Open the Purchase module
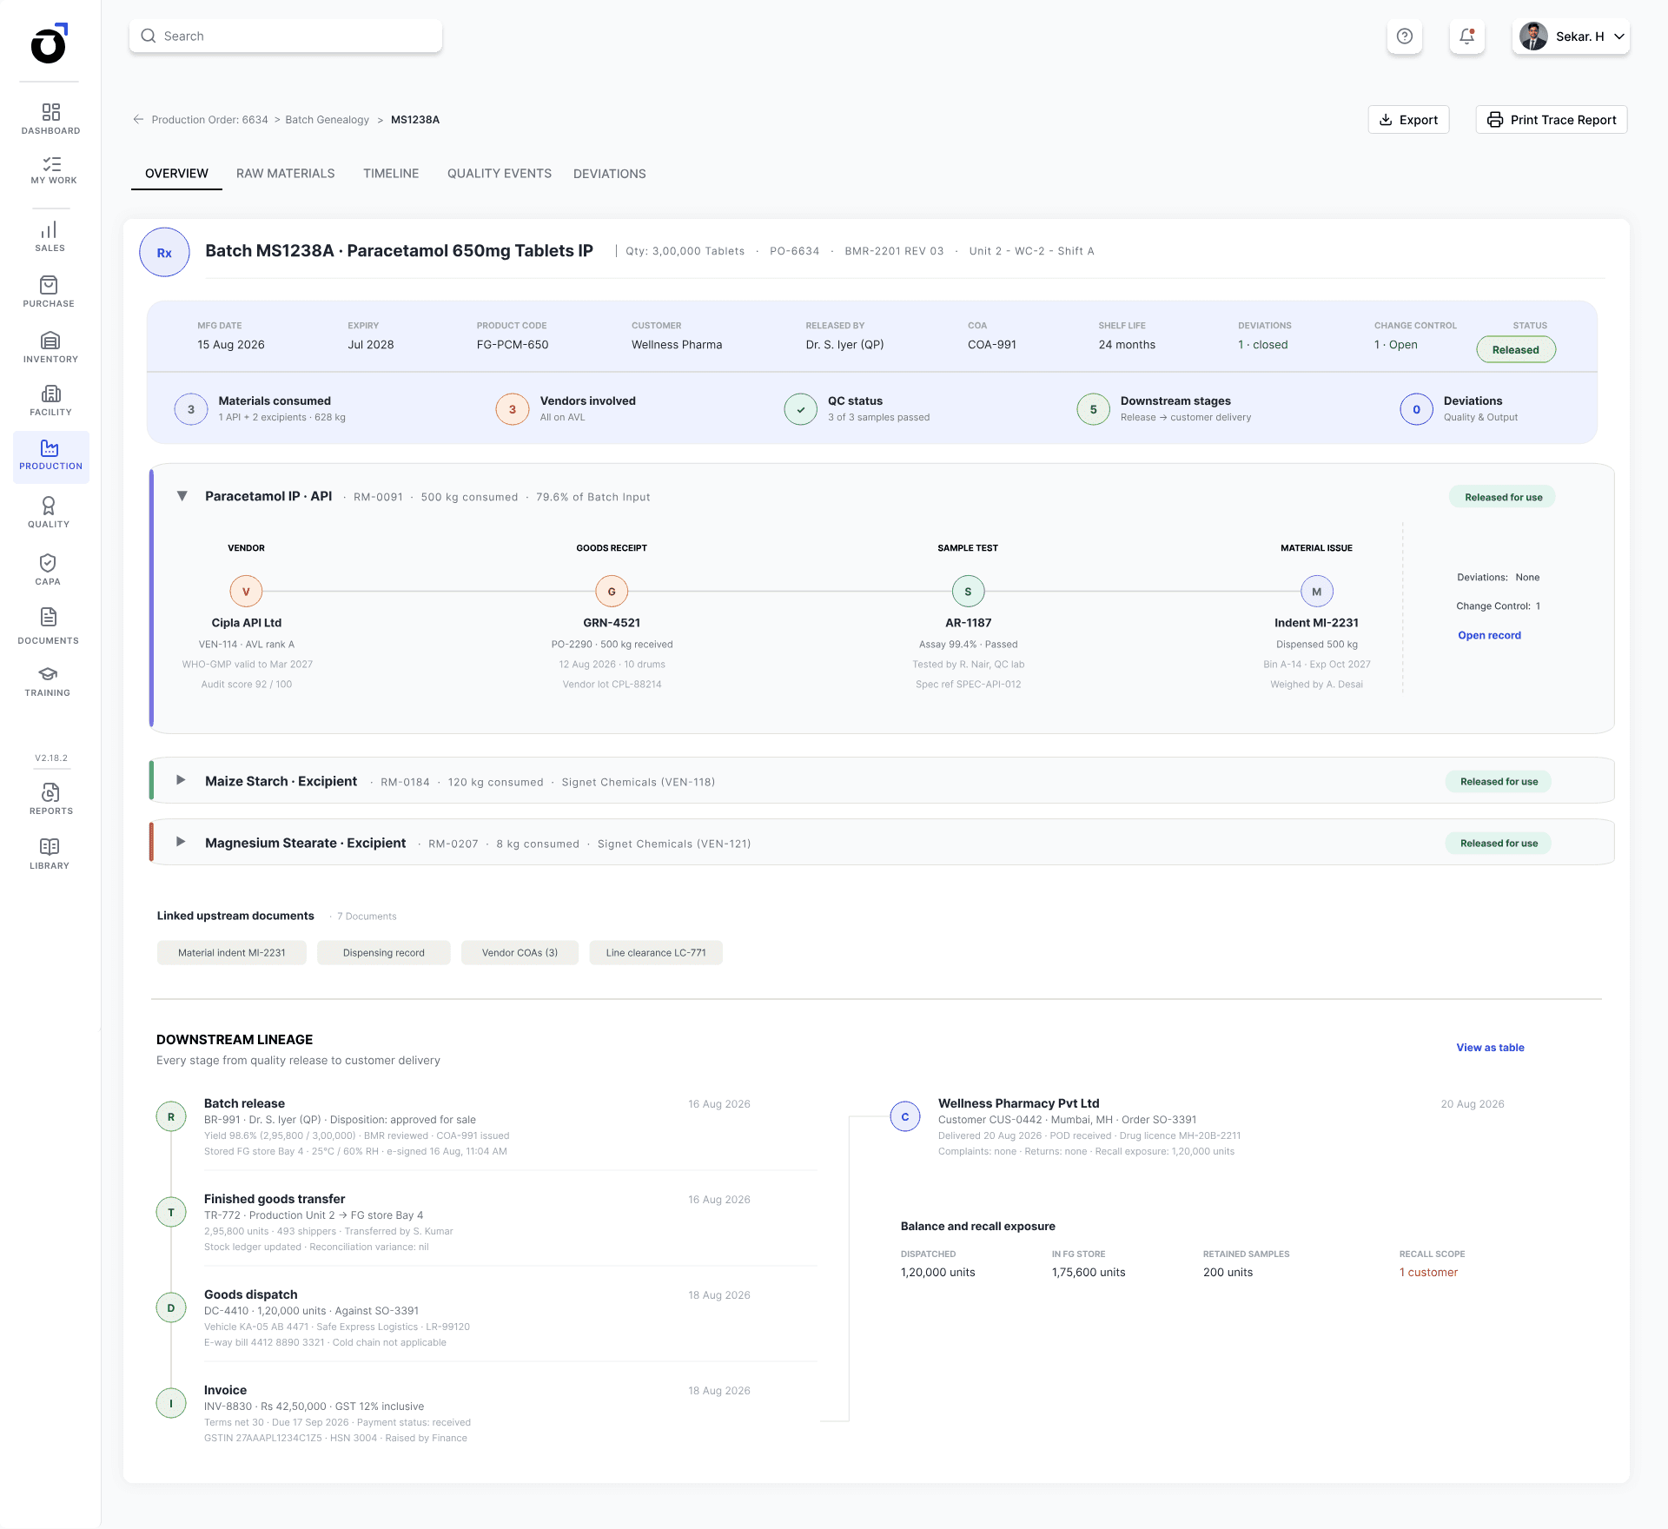Viewport: 1668px width, 1529px height. tap(49, 292)
